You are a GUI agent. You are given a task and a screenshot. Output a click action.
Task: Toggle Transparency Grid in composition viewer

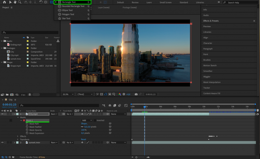[x=101, y=94]
